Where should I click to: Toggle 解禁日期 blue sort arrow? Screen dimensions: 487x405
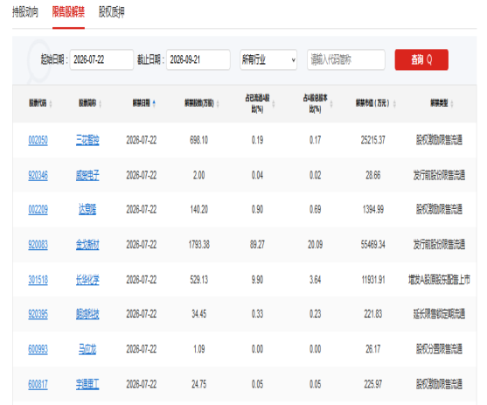pyautogui.click(x=154, y=103)
